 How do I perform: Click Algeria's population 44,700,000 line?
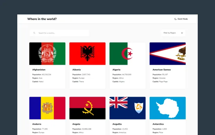(x=122, y=75)
